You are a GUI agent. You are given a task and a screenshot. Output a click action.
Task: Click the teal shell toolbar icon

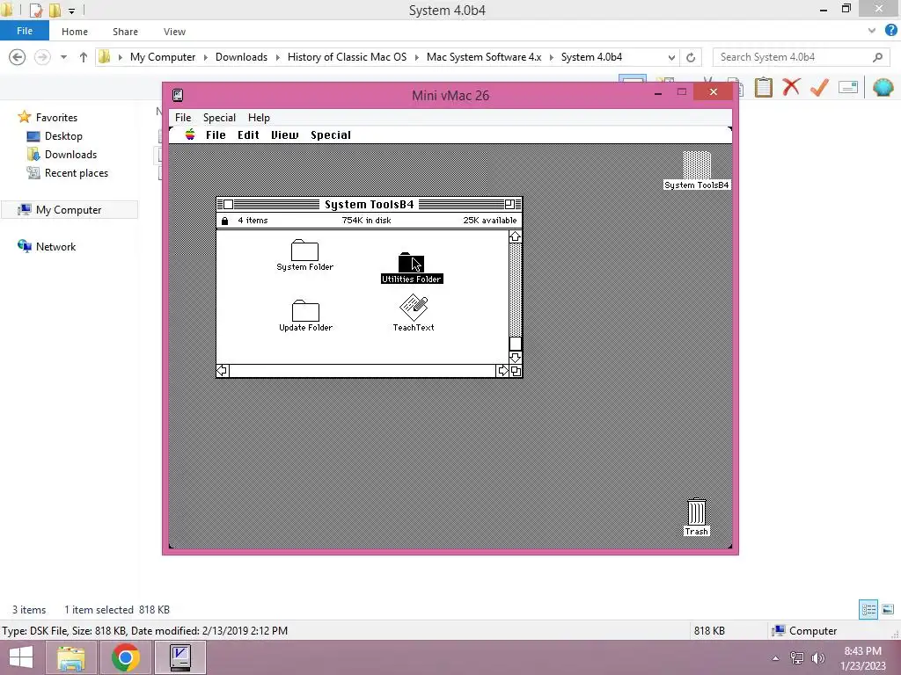[x=883, y=87]
